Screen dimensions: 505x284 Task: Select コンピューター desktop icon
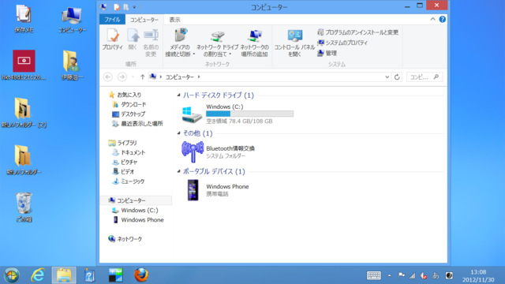(72, 20)
